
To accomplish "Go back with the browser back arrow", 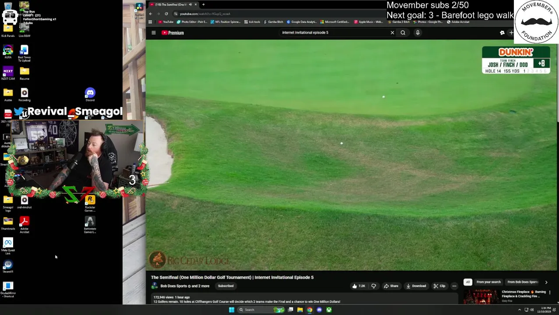I will [151, 14].
